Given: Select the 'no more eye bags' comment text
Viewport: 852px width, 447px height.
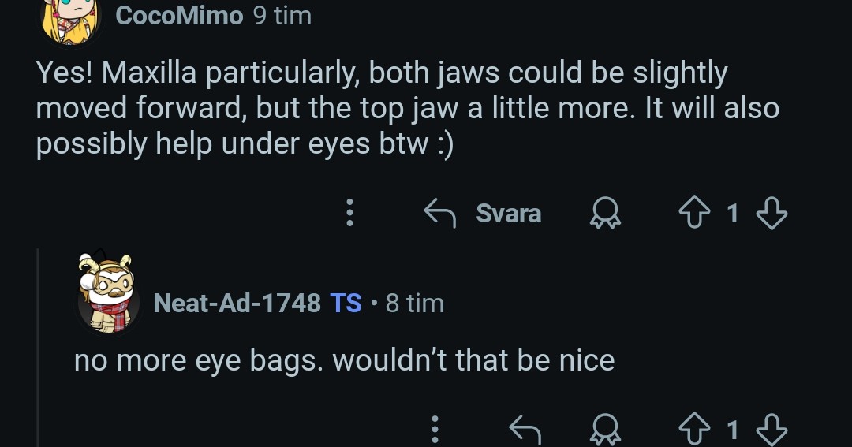Looking at the screenshot, I should [x=344, y=360].
